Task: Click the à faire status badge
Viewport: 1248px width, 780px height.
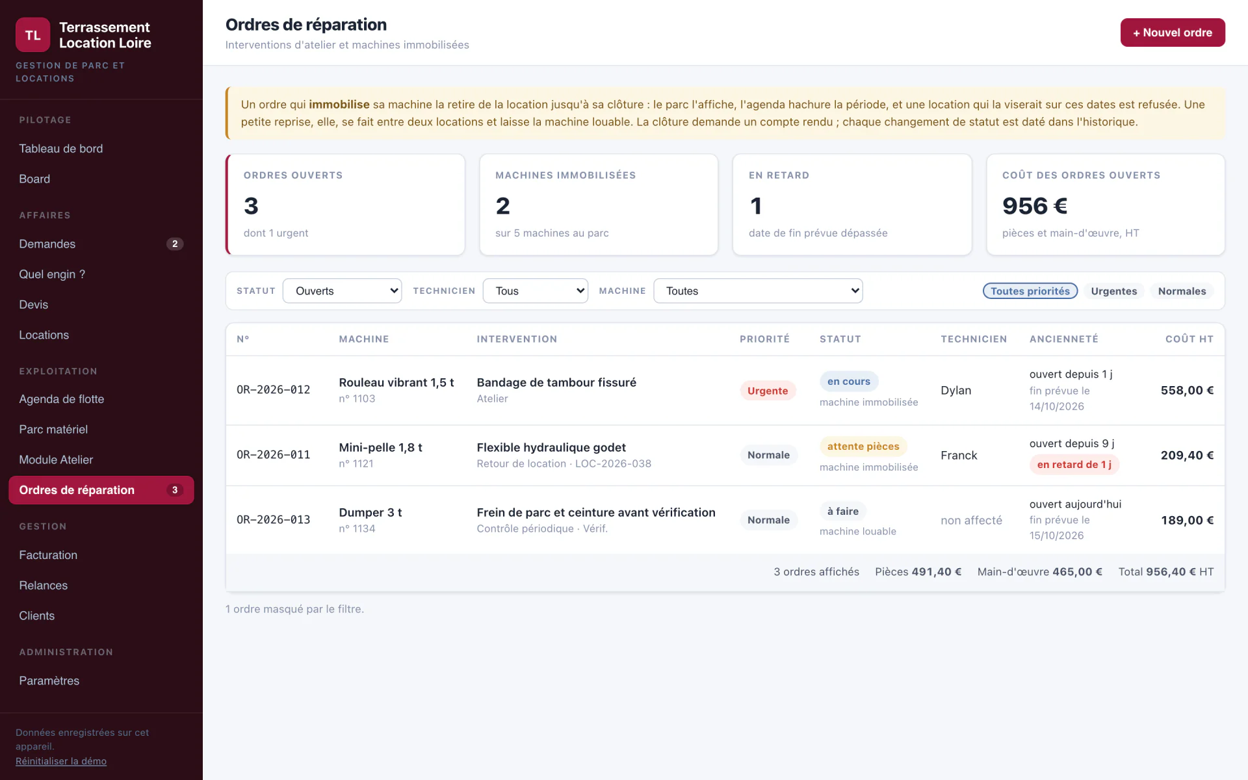Action: pos(843,512)
